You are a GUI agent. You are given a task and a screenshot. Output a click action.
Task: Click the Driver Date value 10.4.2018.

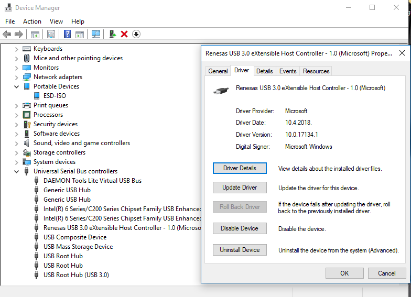(298, 123)
